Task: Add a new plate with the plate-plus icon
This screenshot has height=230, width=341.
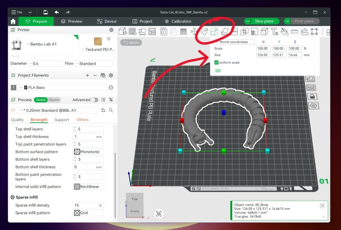Action: 133,31
